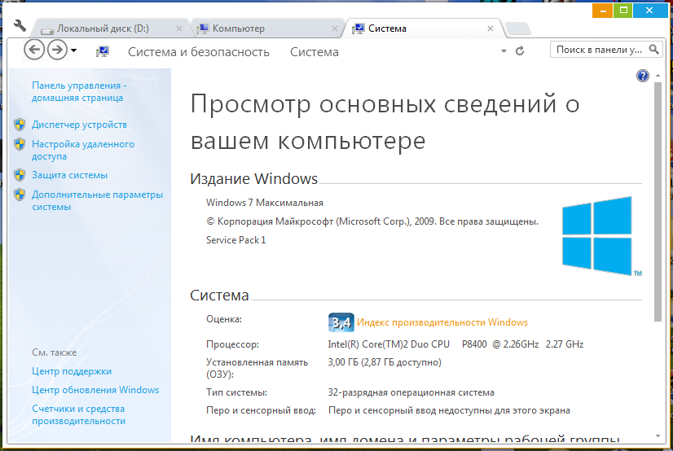Open a new tab with the blank tab button
This screenshot has height=451, width=673.
tap(518, 28)
